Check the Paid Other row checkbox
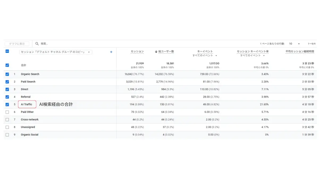The image size is (319, 179). [7, 112]
